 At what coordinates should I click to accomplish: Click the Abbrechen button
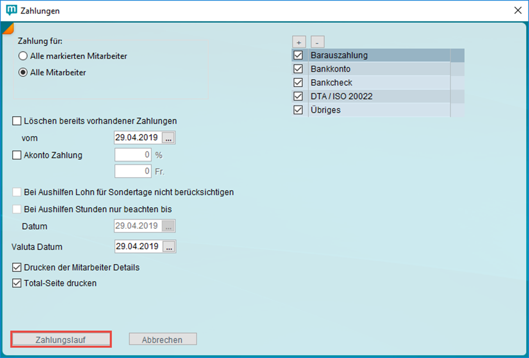tap(162, 340)
